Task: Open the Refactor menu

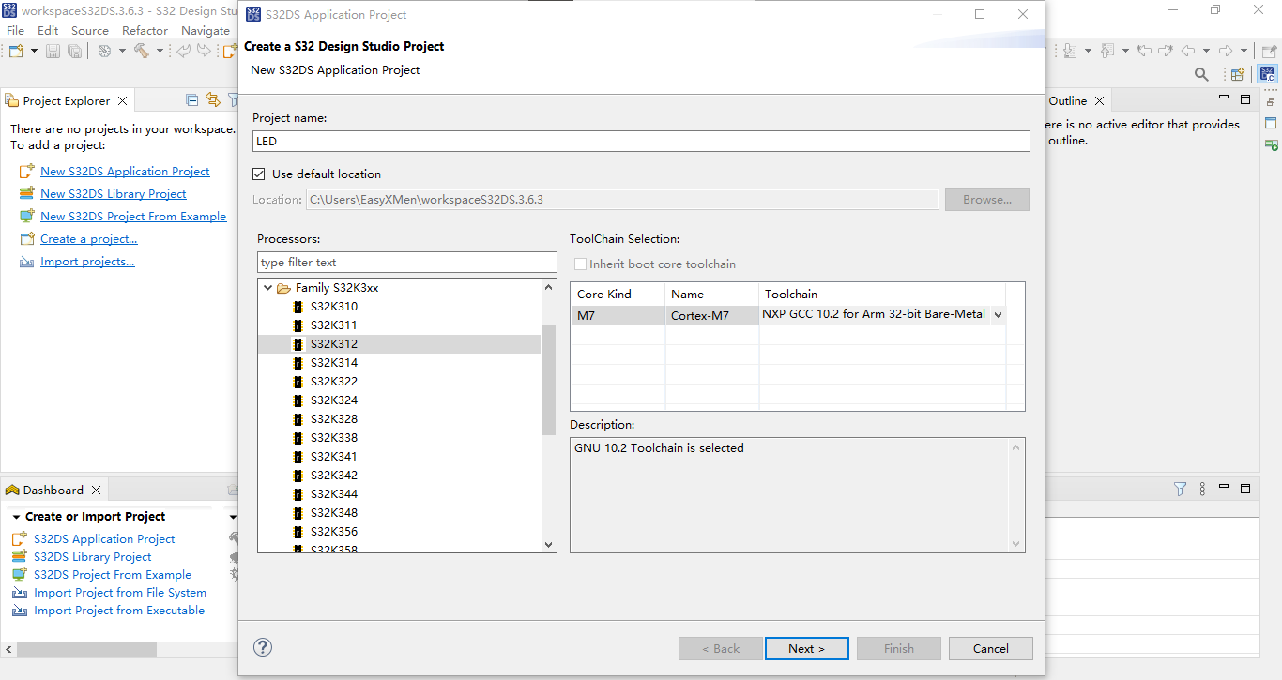Action: pos(145,30)
